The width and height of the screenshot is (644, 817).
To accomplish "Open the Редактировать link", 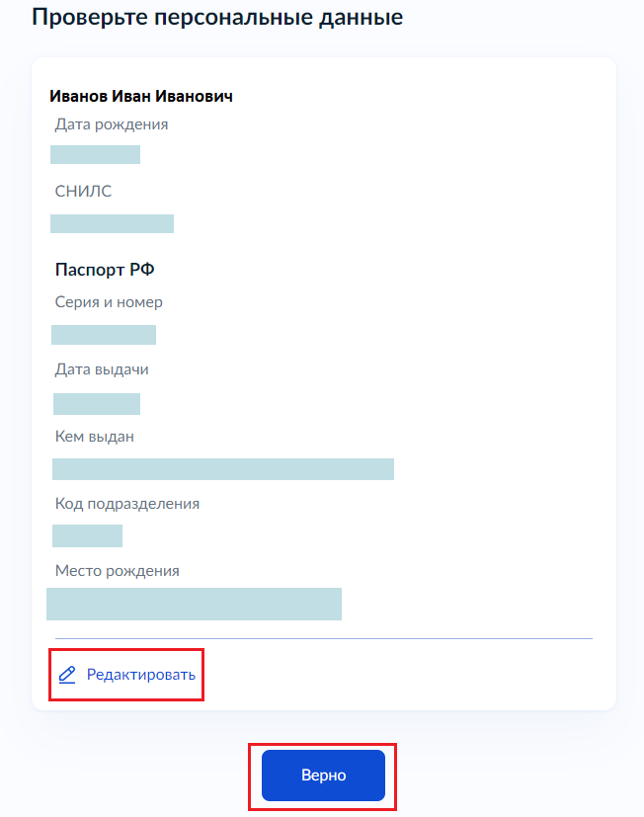I will 140,675.
